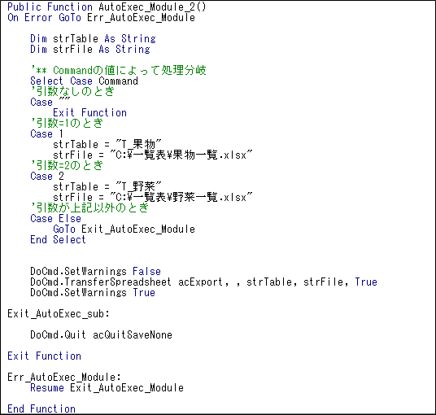This screenshot has height=415, width=436.
Task: Click the comment "'** Commandの値によって処理分岐"
Action: [x=118, y=70]
